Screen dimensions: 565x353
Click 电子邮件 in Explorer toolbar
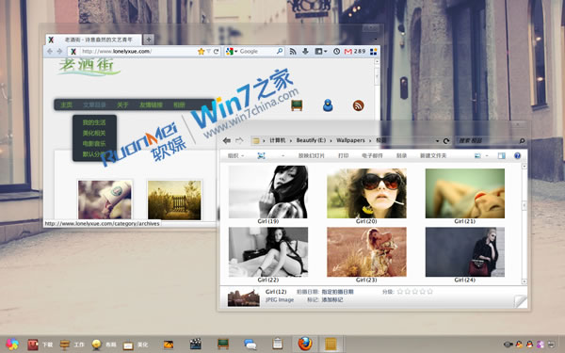coord(372,155)
